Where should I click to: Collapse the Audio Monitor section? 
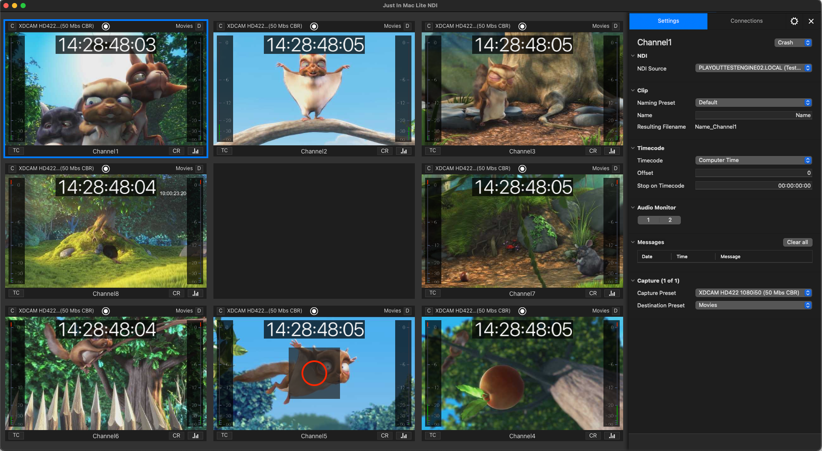tap(633, 208)
